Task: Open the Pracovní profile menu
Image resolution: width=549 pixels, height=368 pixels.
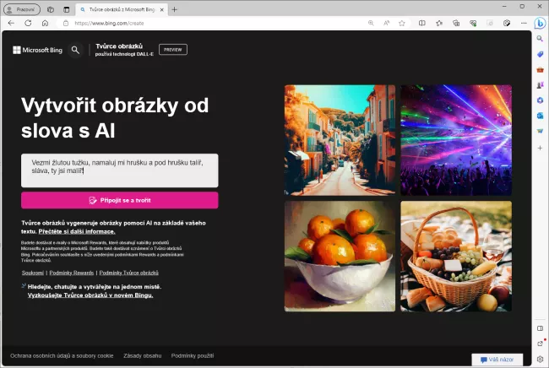Action: point(22,8)
